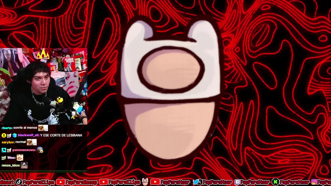Click the username blackwolf_ali in chat
This screenshot has height=186, width=331.
[x=28, y=135]
